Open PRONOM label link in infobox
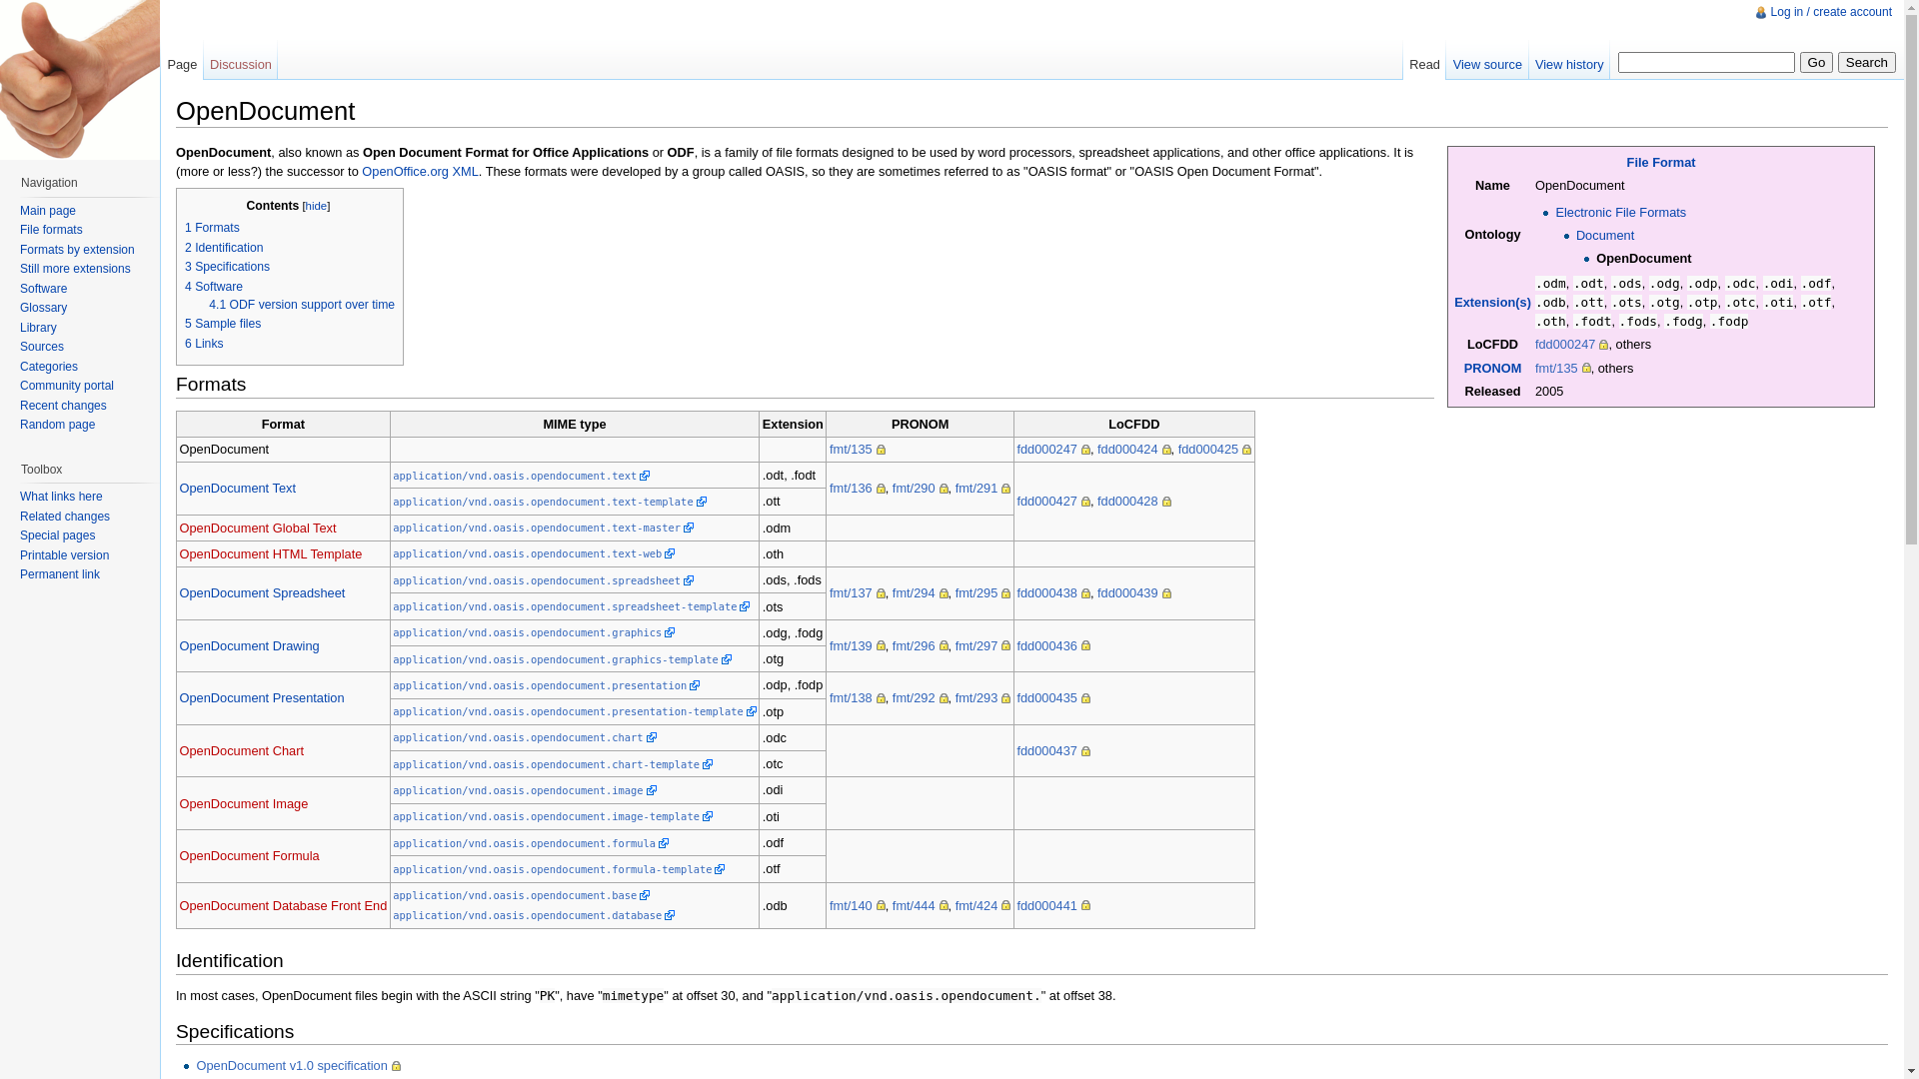This screenshot has height=1079, width=1919. 1492,369
